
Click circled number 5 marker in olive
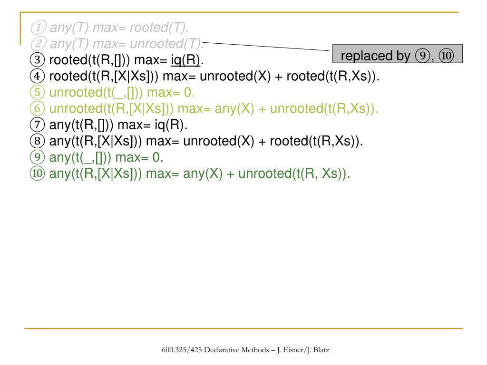(x=37, y=92)
